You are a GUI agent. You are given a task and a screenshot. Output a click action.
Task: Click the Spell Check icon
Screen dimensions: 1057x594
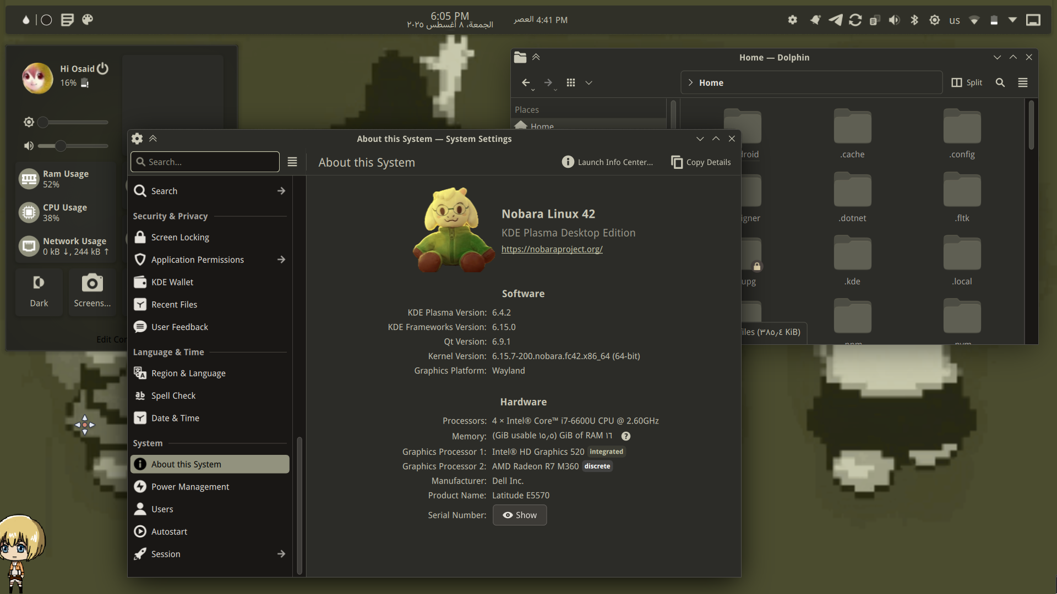[x=140, y=395]
